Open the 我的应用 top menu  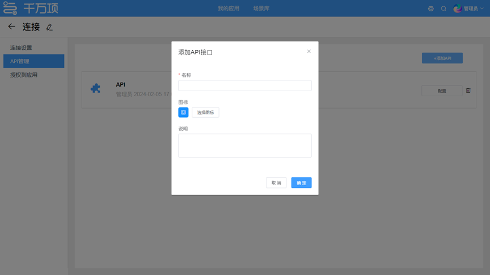click(x=229, y=8)
